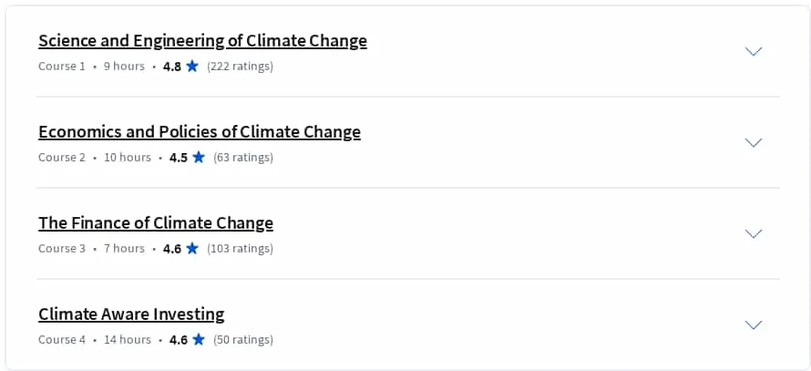Expand Science and Engineering of Climate Change details
Image resolution: width=811 pixels, height=371 pixels.
[753, 51]
